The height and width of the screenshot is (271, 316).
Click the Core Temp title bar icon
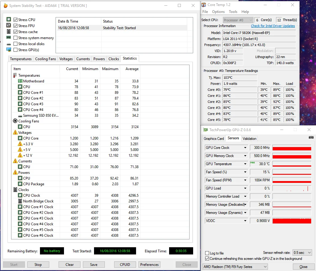coord(204,5)
